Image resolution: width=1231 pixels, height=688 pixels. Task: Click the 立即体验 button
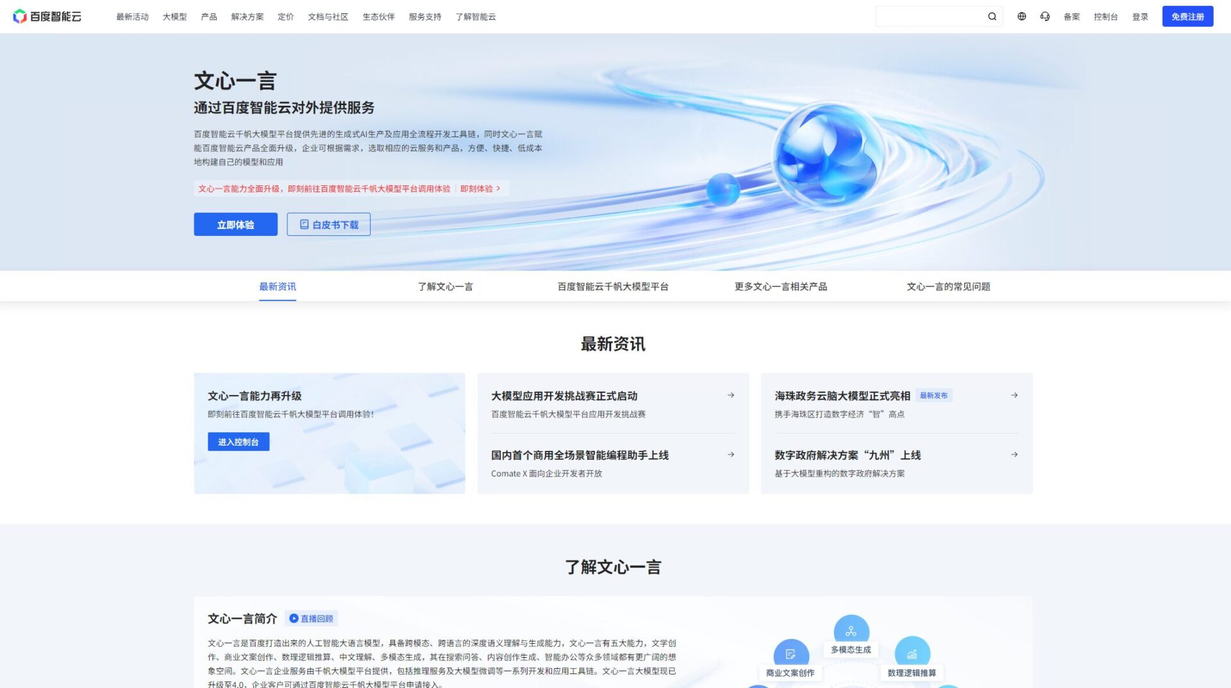click(235, 224)
